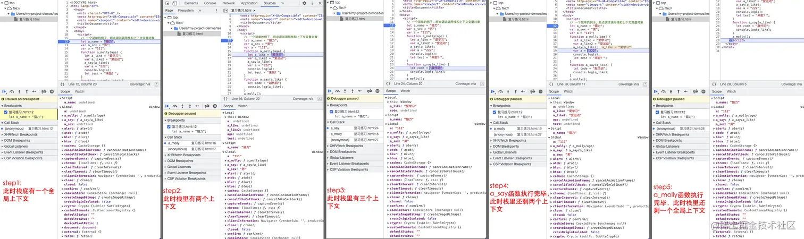804x239 pixels.
Task: Pretty print braces beside Line 16, Column 22
Action: coord(225,99)
